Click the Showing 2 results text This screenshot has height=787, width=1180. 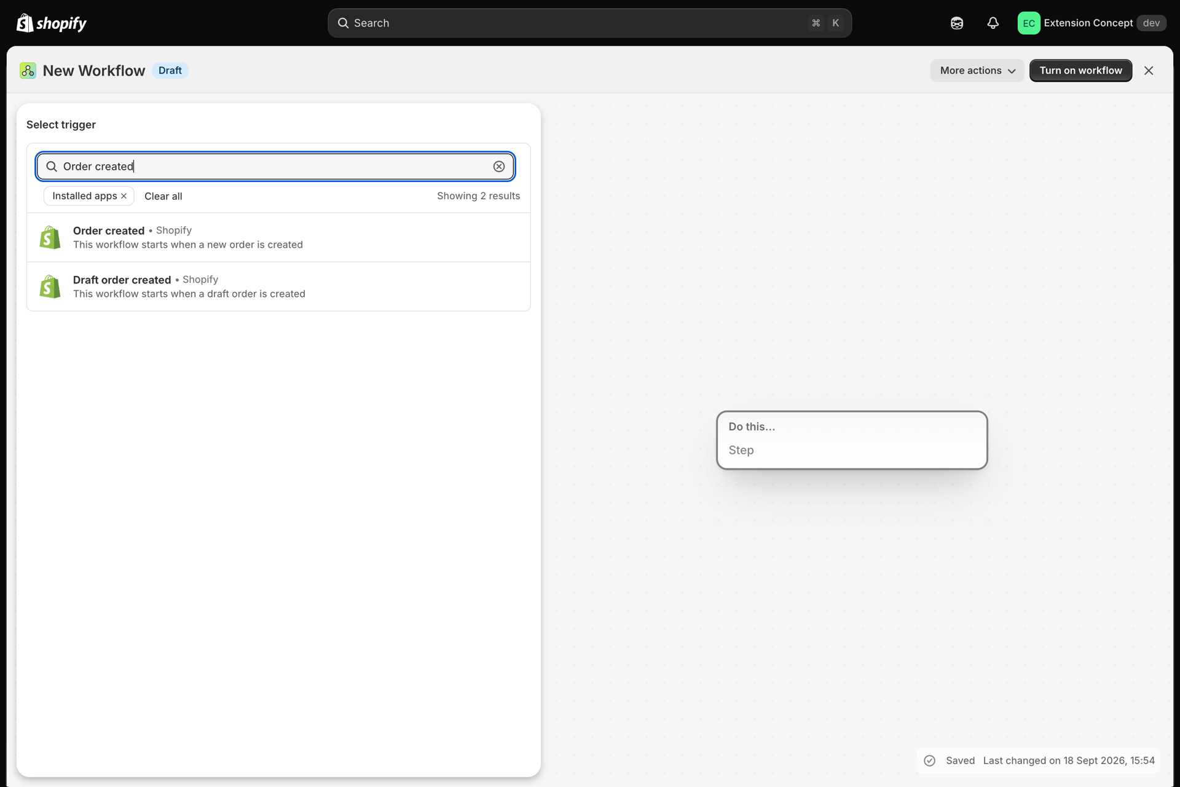[x=479, y=196]
